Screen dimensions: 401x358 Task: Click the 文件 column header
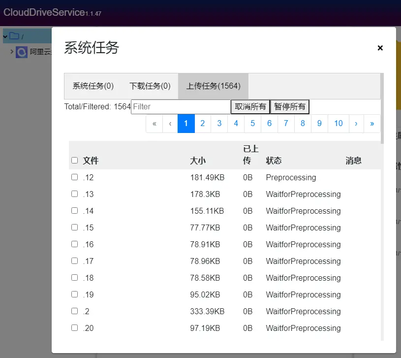[x=91, y=161]
